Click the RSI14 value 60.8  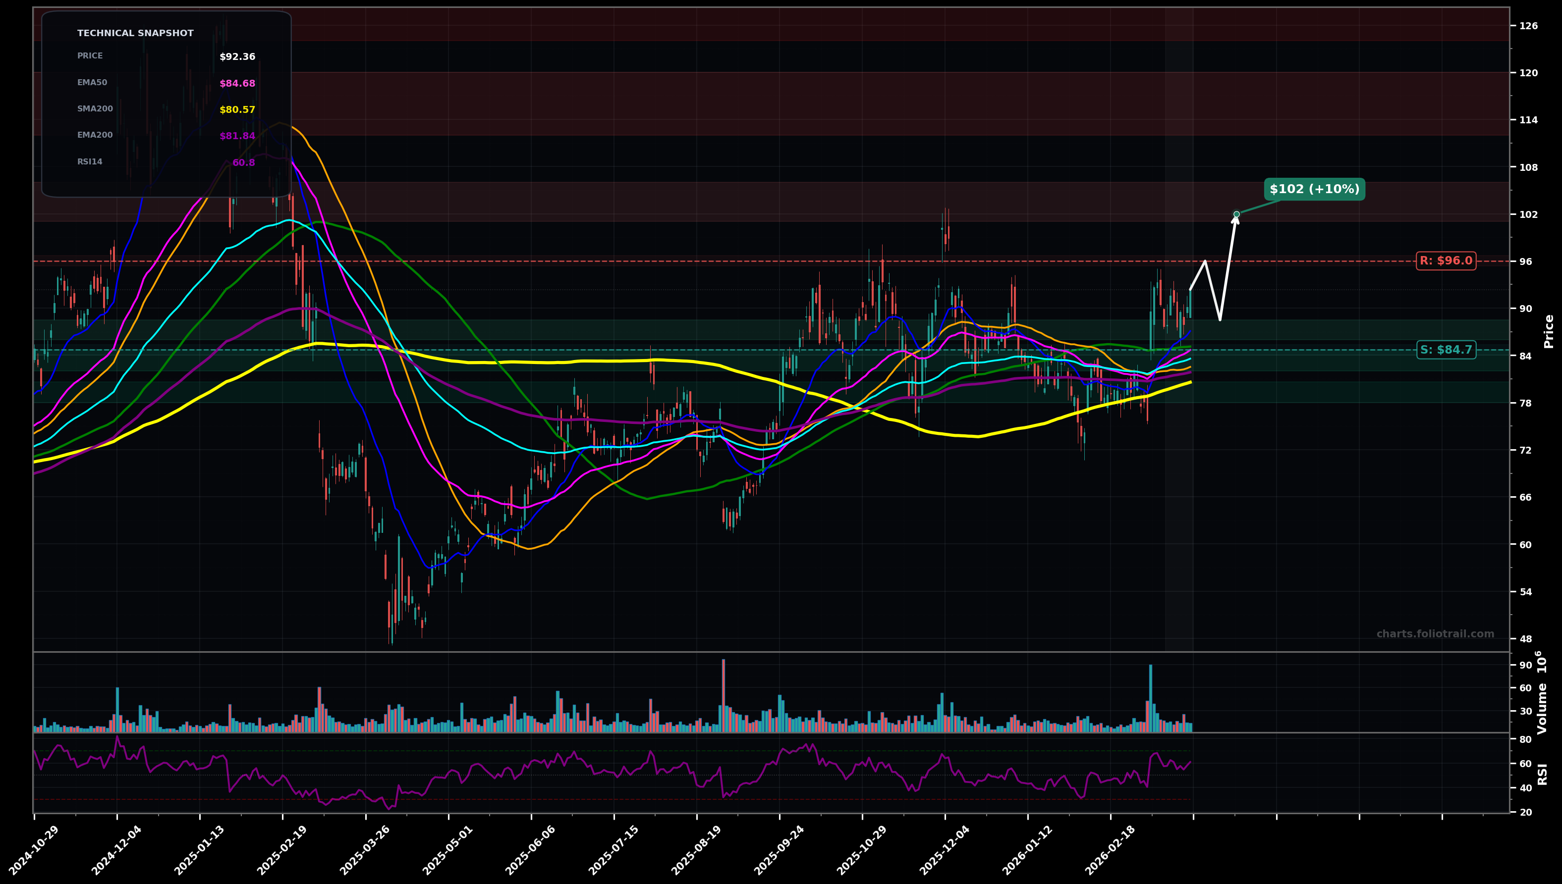tap(243, 163)
